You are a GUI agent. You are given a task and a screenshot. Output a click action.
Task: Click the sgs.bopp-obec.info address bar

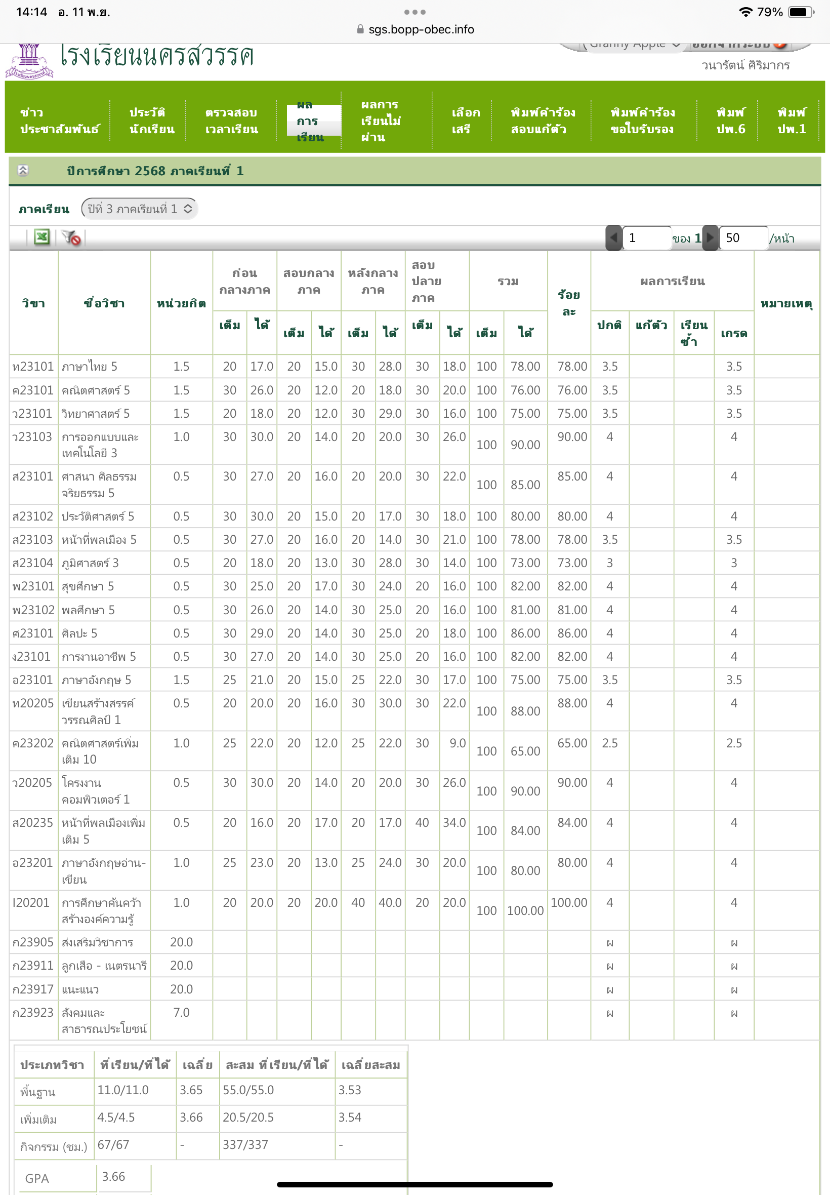coord(421,29)
